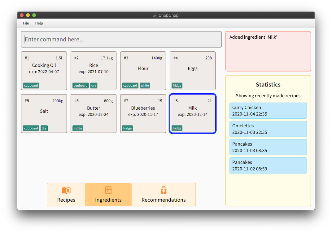Click the exp: 2020-12-14 date on Milk
The image size is (332, 233).
coord(193,114)
